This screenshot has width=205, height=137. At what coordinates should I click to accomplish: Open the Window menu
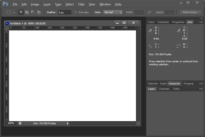pos(105,4)
